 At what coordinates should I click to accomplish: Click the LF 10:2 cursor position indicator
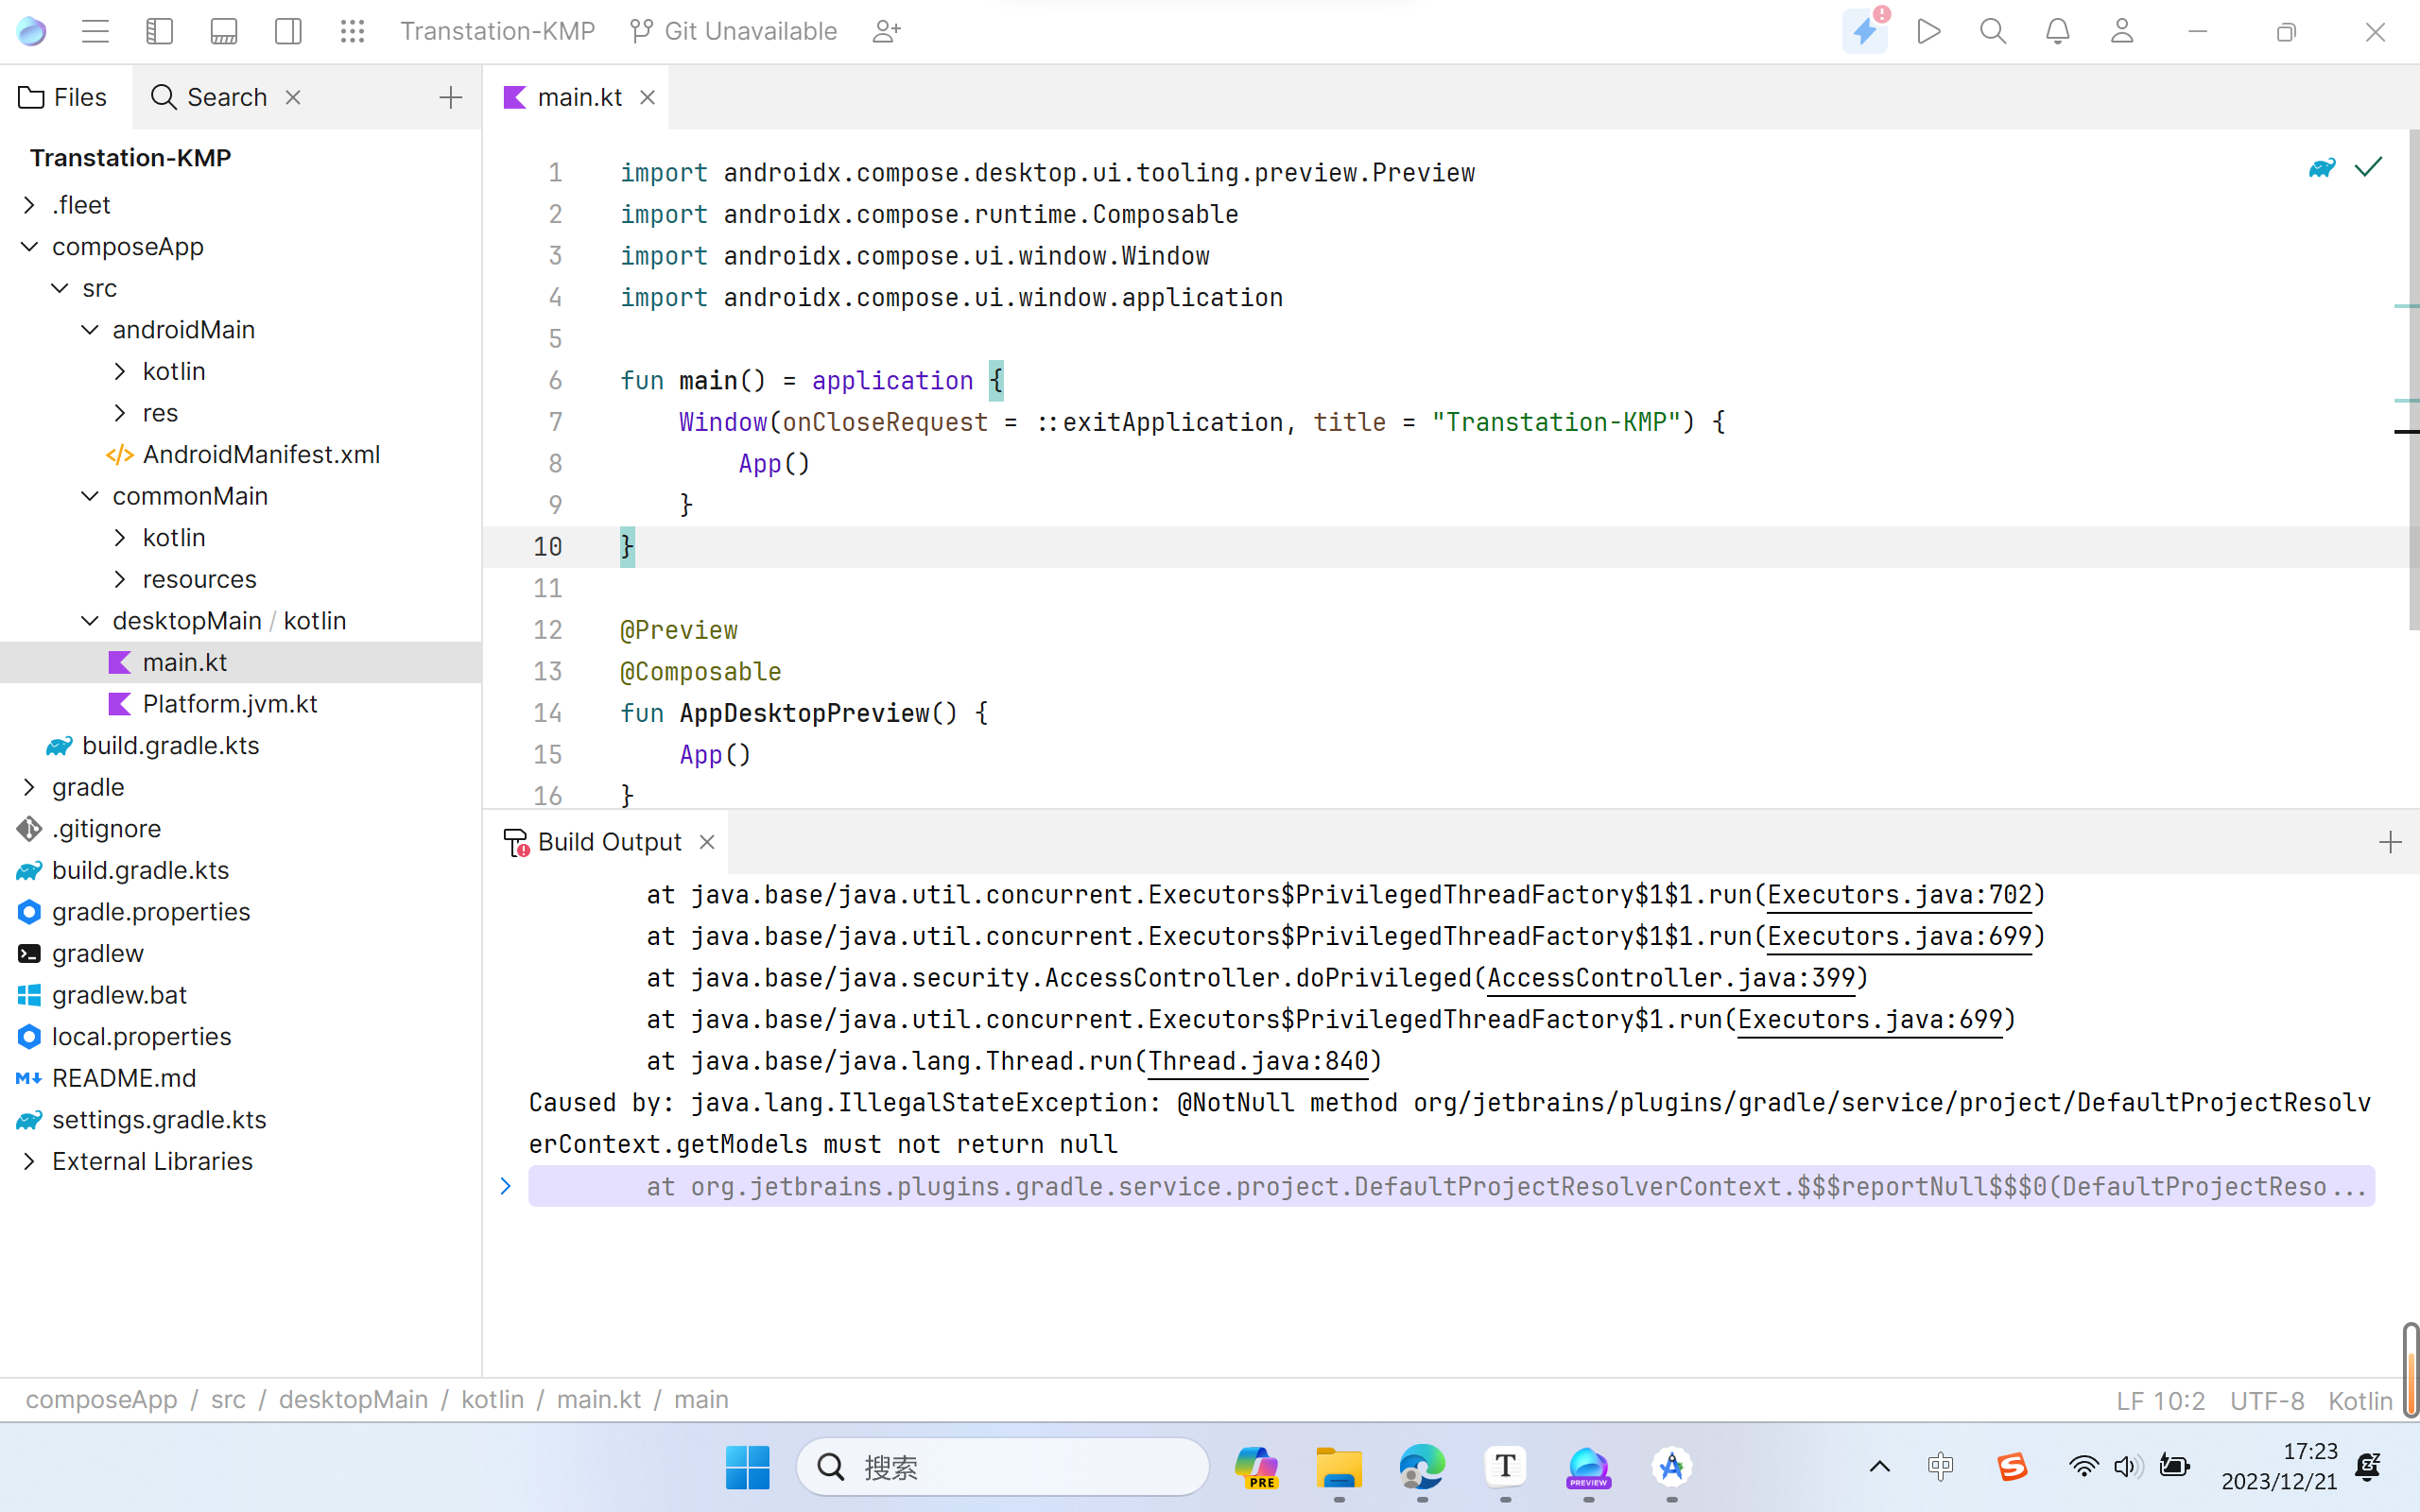point(2160,1400)
